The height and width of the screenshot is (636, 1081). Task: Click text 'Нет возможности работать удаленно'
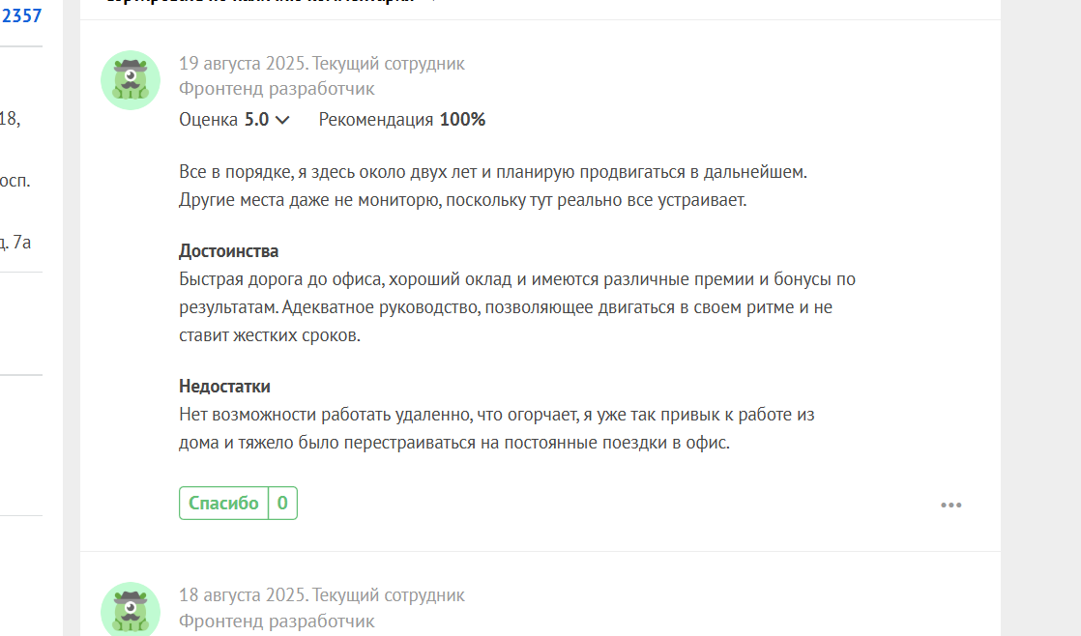[325, 414]
